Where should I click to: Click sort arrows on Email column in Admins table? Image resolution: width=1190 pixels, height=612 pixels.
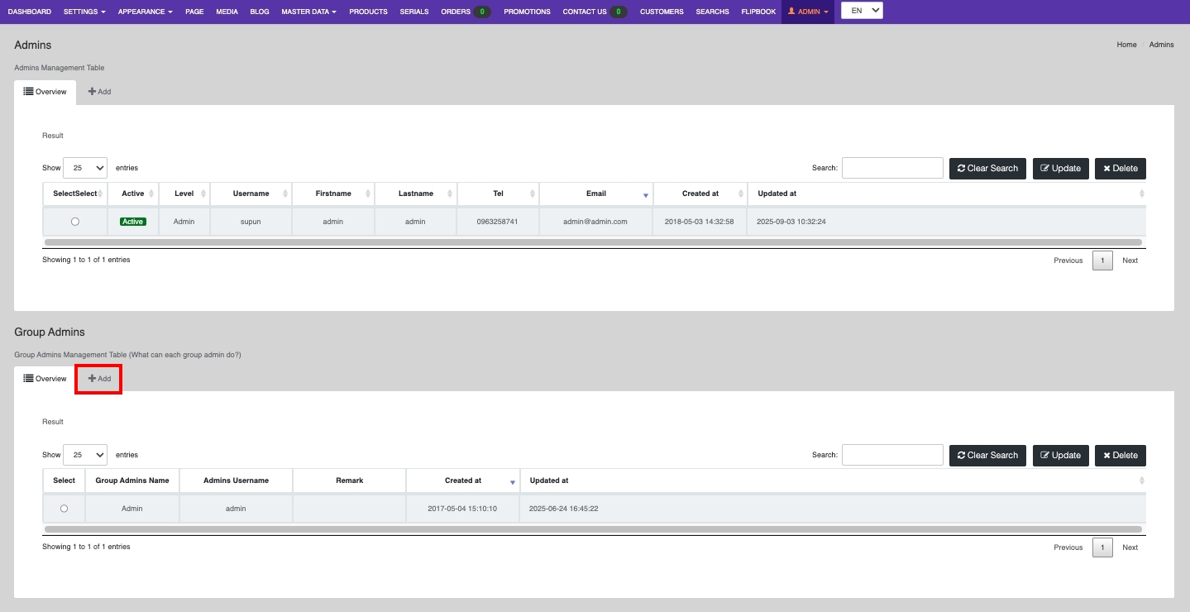point(646,194)
